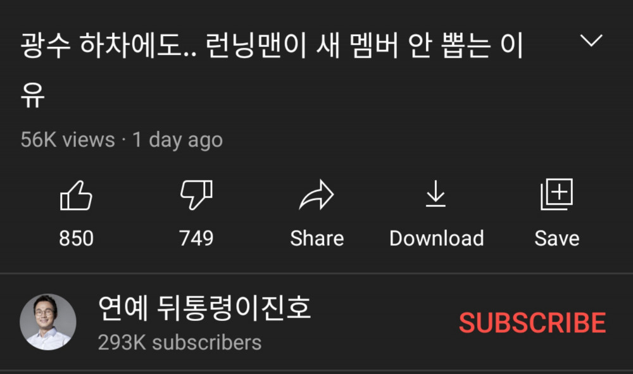Click the word 런닝맨이 in the video title
The image size is (633, 374).
click(x=256, y=45)
